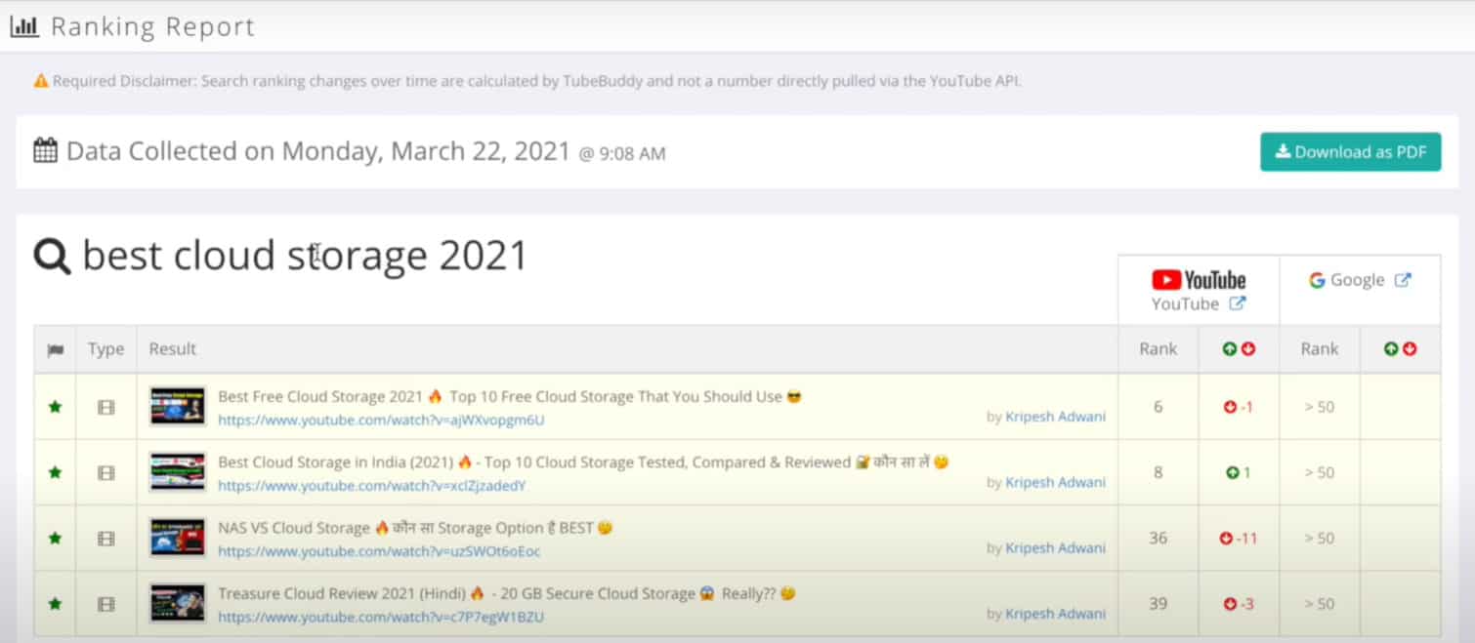Click Kripesh Adwani in Best Free Cloud Storage row
Screen dimensions: 1475x643
1056,417
